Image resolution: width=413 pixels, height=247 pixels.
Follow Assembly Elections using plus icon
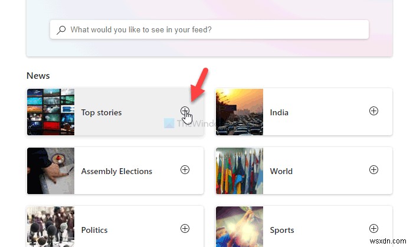185,170
